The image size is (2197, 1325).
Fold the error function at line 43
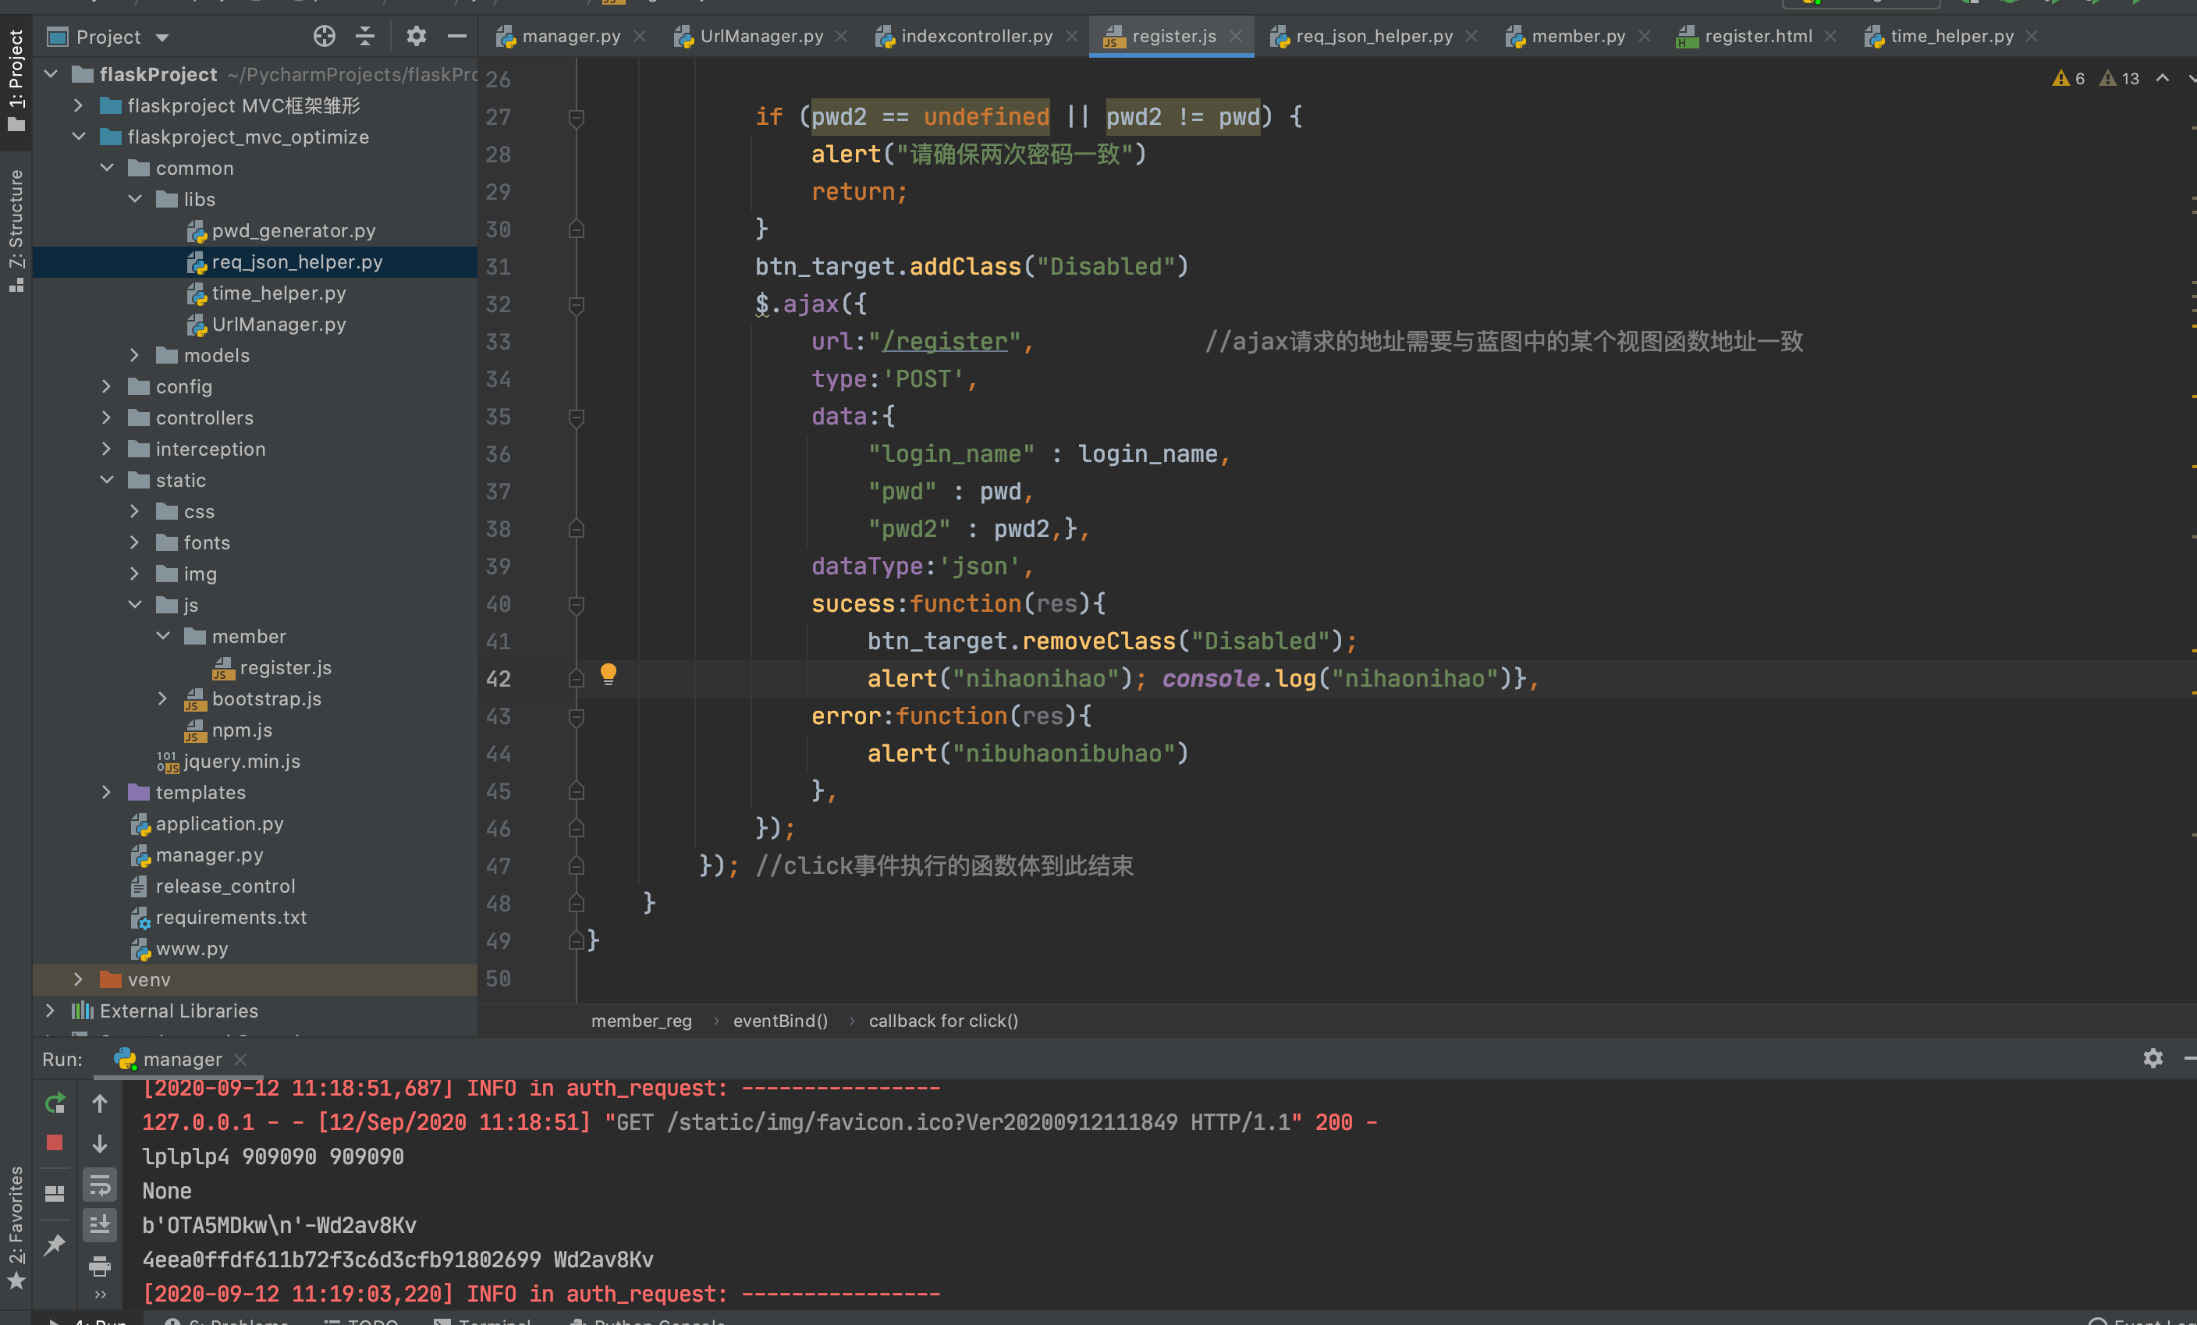576,717
